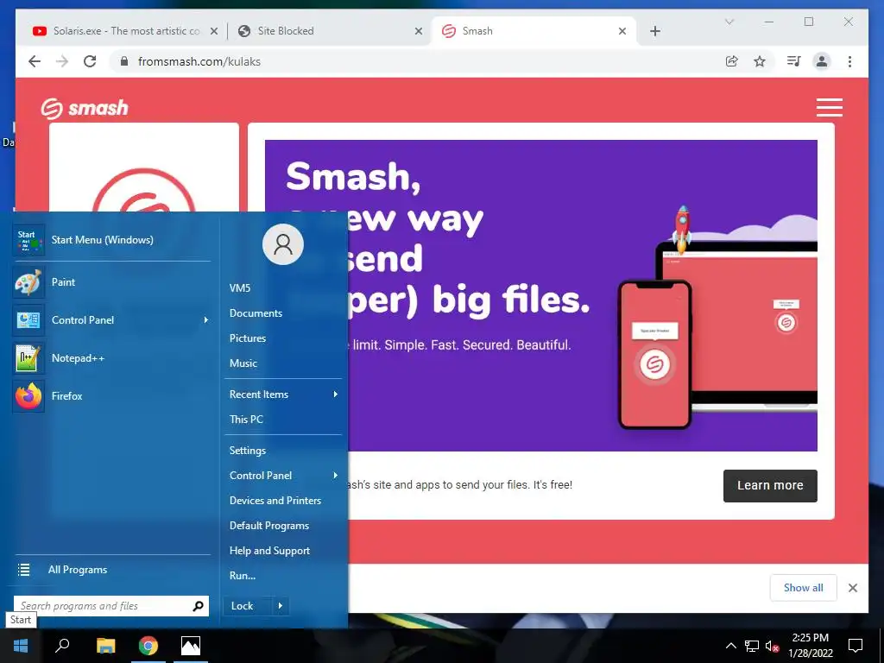View site info via the padlock icon

click(124, 61)
